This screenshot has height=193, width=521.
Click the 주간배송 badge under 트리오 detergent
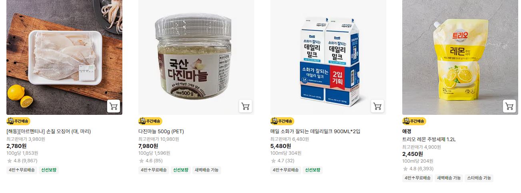[414, 121]
